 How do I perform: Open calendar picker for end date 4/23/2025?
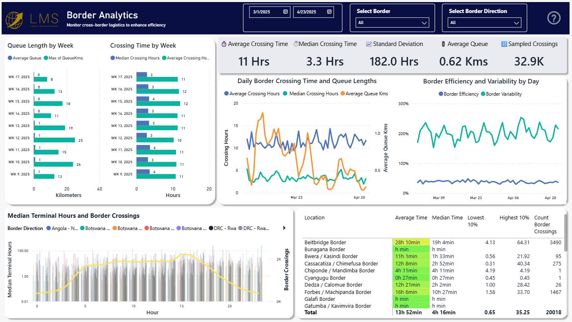[x=329, y=12]
